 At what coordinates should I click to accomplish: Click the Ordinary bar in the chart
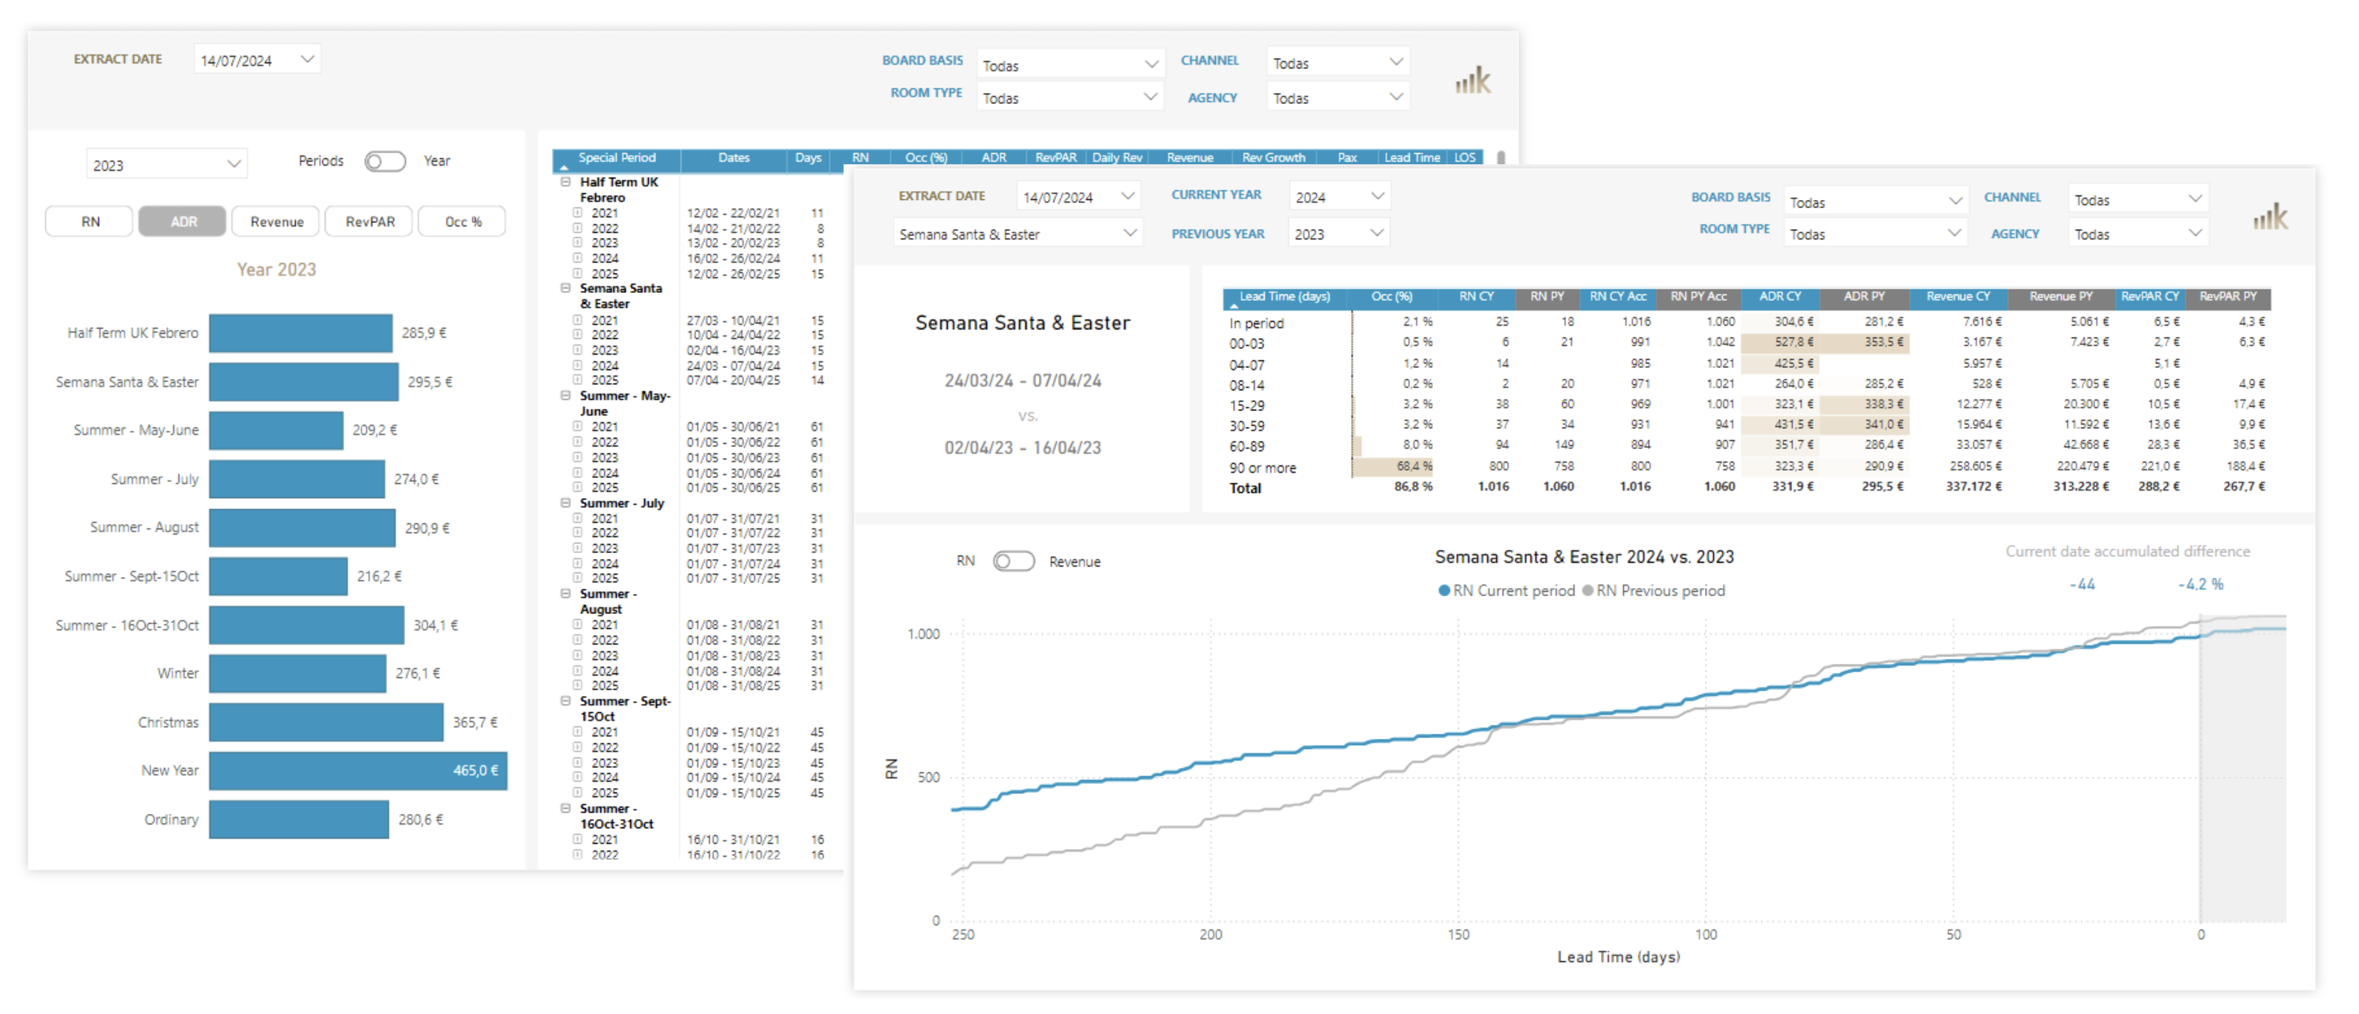pyautogui.click(x=300, y=819)
